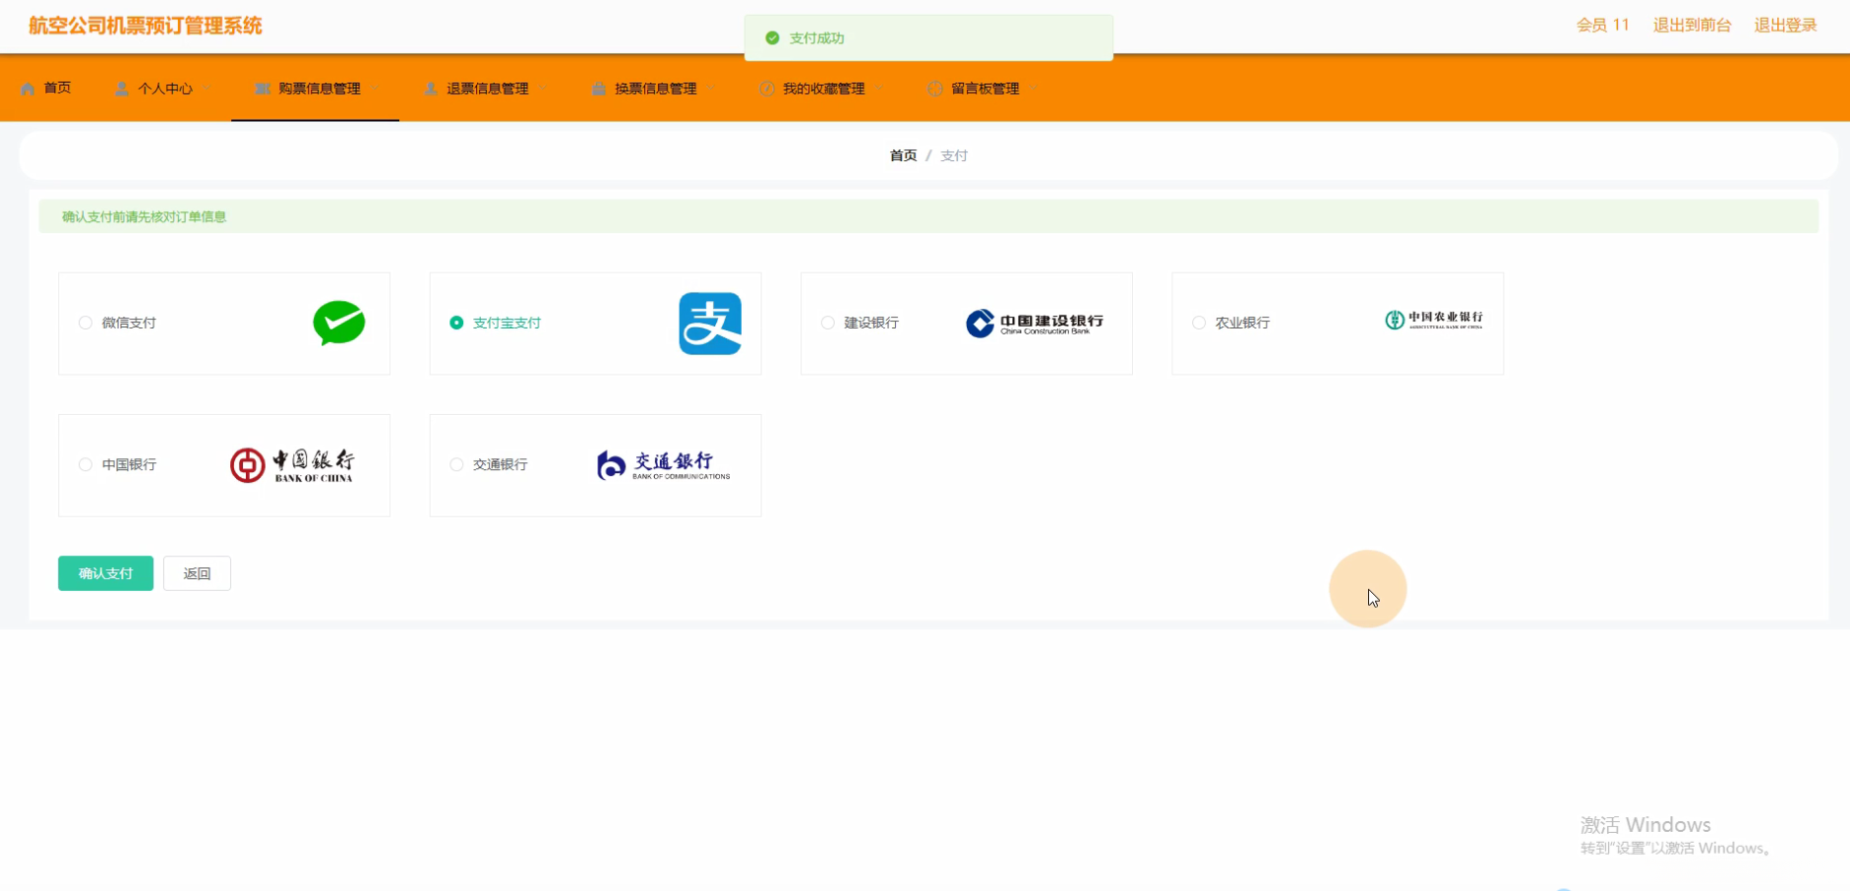The width and height of the screenshot is (1850, 891).
Task: Select the 支付宝支付 radio button
Action: pos(456,323)
